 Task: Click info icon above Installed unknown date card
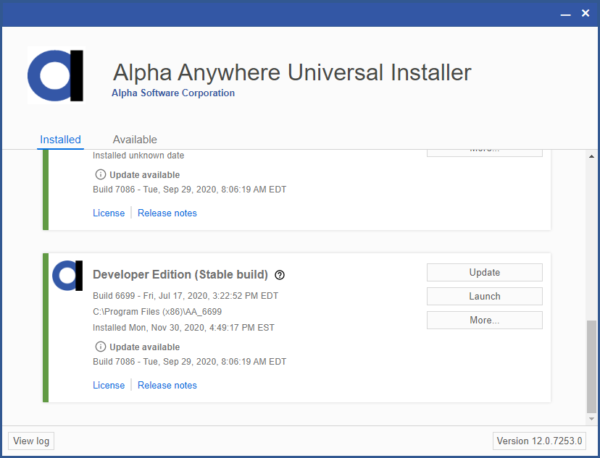(100, 174)
